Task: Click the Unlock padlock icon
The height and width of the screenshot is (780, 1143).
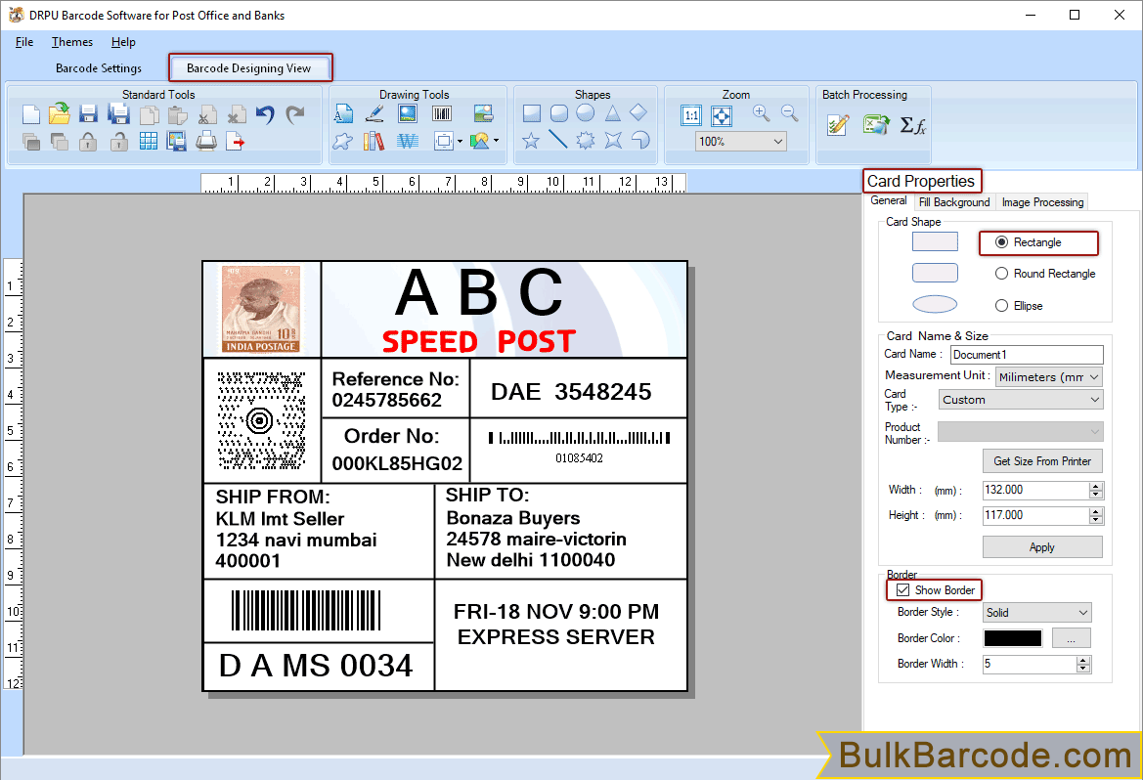Action: tap(119, 142)
